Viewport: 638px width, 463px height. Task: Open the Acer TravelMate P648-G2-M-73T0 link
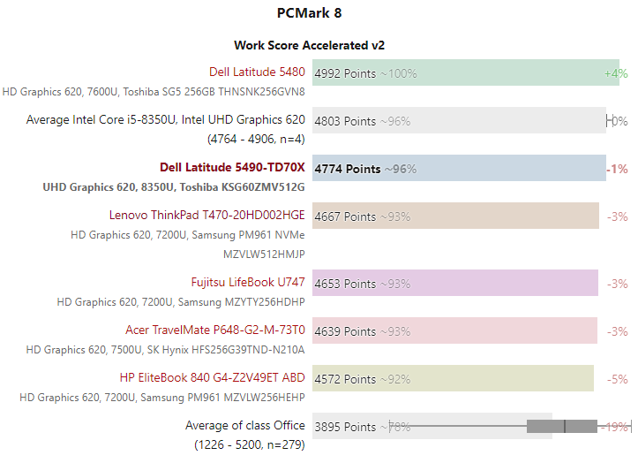pos(214,330)
